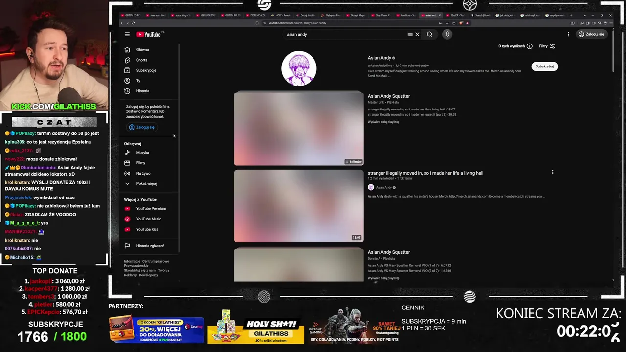Click the address bar bookmark icon
This screenshot has width=626, height=352.
(x=257, y=23)
